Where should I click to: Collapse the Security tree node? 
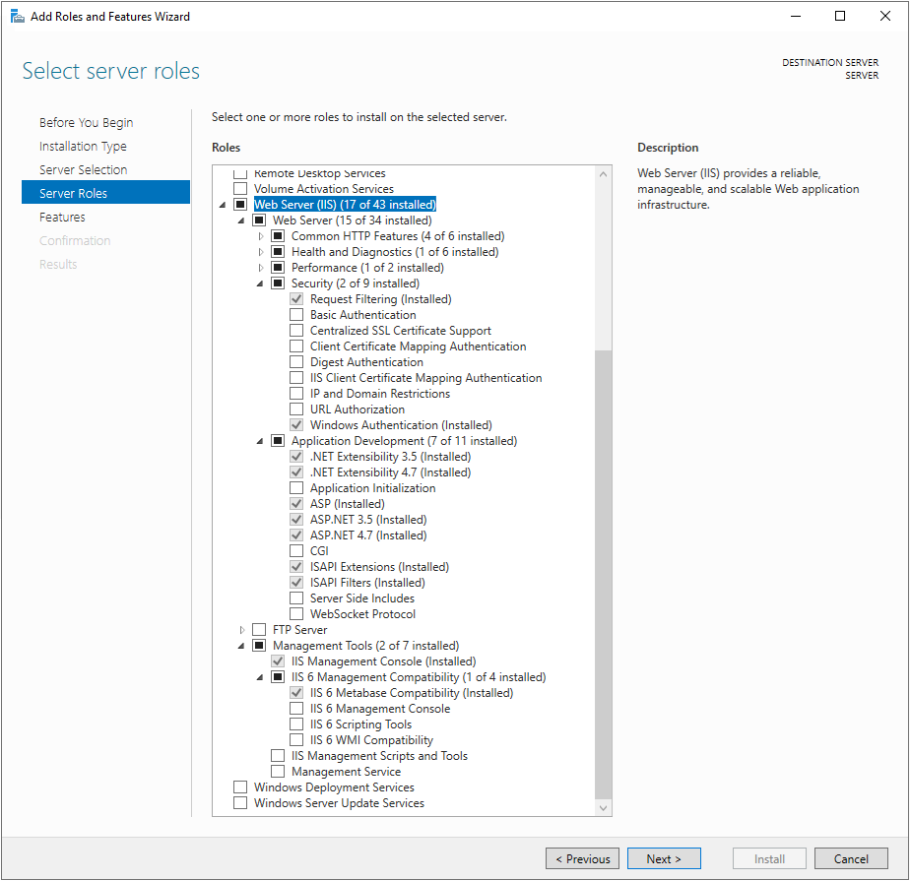261,283
